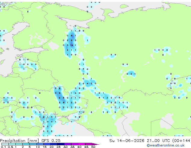Viewport: 191px width, 148px height.
Task: Pick the 1–2 mm legend color box
Action: point(19,144)
